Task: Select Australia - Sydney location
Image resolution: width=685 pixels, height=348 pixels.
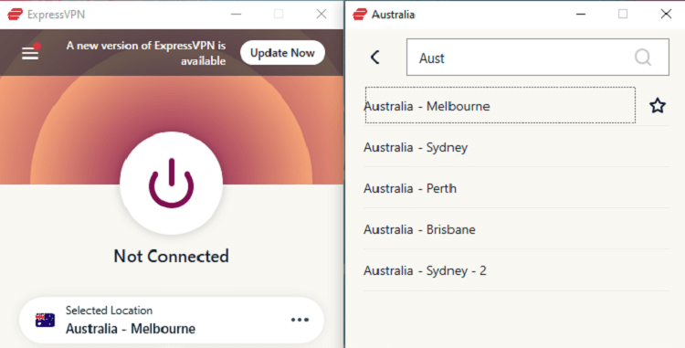Action: point(516,147)
